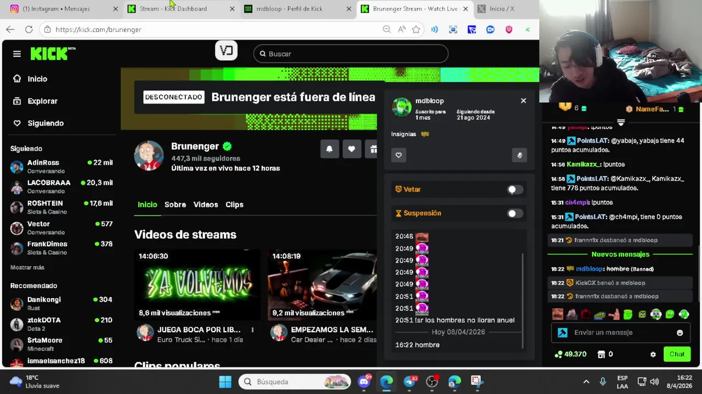Image resolution: width=702 pixels, height=394 pixels.
Task: Click the mdbloop message history scrollbar
Action: [523, 300]
